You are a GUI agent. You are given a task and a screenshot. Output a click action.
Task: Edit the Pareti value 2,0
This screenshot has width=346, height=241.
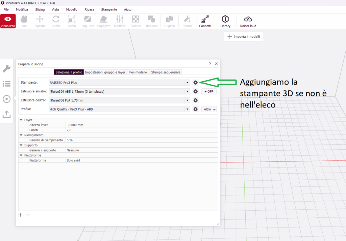point(142,130)
